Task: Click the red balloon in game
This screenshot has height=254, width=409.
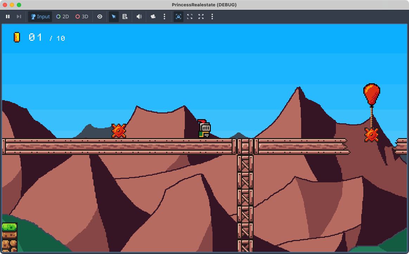Action: tap(371, 93)
